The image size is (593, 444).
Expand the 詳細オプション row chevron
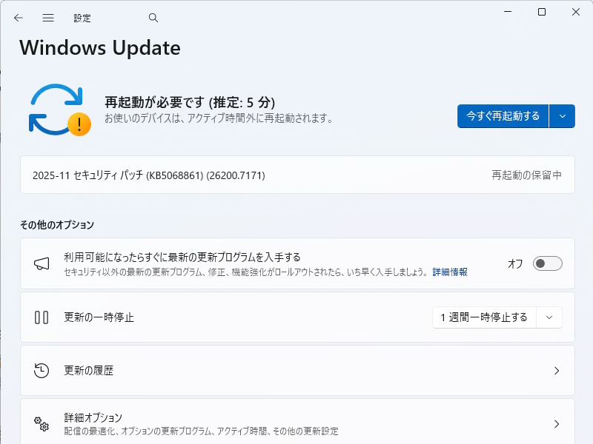click(x=557, y=424)
